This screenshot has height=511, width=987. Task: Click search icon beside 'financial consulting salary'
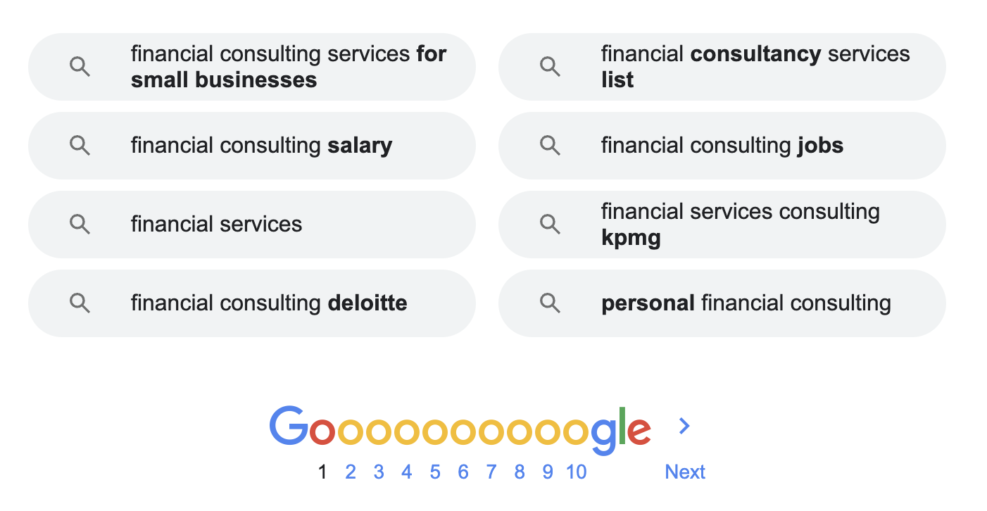tap(80, 146)
